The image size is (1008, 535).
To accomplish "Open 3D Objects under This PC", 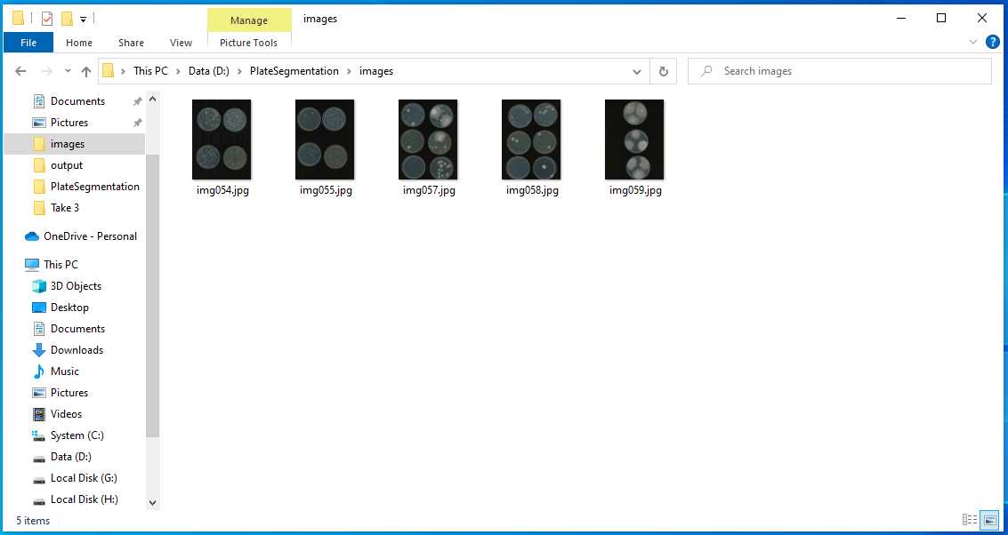I will [76, 286].
